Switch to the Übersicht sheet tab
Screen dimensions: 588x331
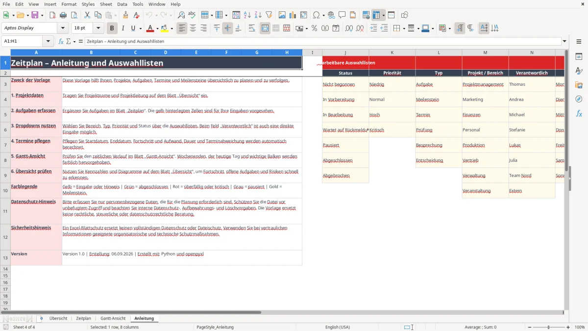[x=58, y=318]
